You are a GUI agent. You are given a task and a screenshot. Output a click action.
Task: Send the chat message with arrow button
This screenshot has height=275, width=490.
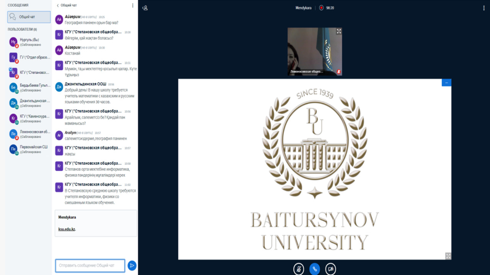[x=132, y=265]
